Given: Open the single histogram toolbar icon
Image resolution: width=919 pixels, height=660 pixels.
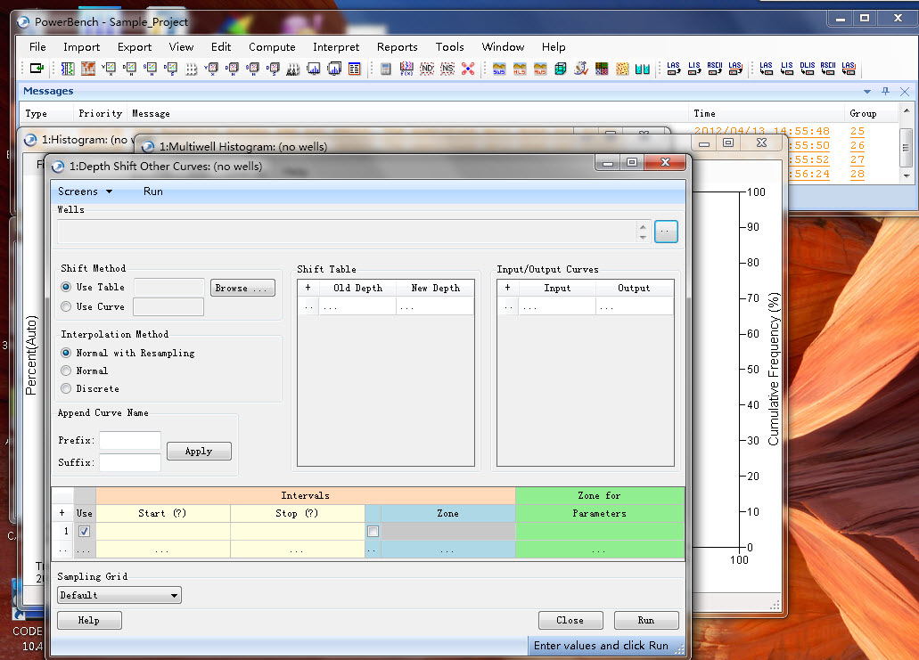Looking at the screenshot, I should [x=314, y=69].
